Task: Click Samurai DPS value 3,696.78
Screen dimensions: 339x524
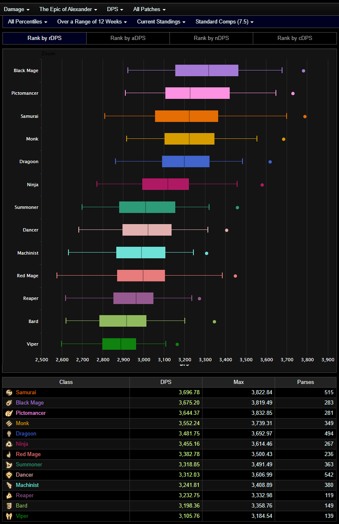Action: [189, 393]
